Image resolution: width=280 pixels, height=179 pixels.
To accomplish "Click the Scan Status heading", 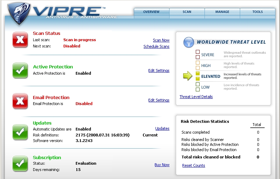I will (46, 33).
